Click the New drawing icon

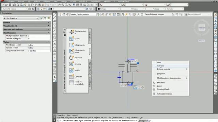click(x=3, y=5)
